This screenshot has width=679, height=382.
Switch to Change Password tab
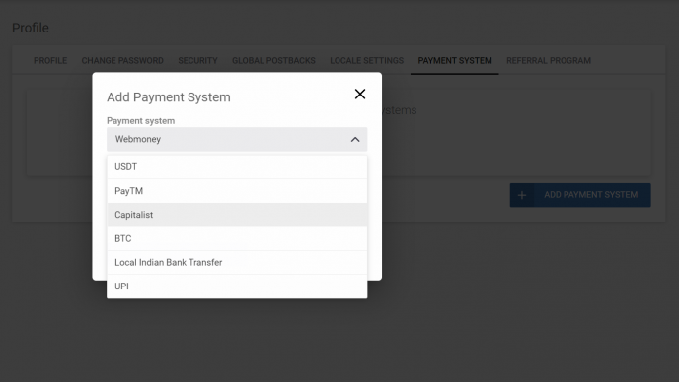point(122,60)
